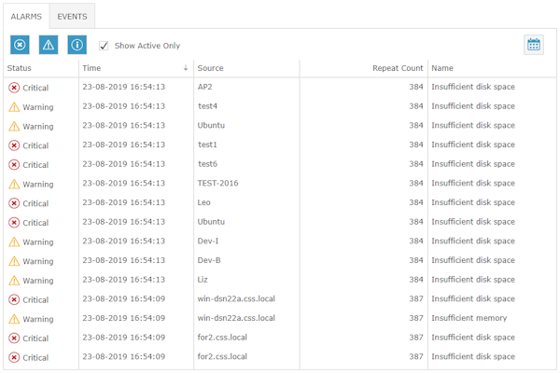Select the ALARMS tab
560x373 pixels.
26,17
